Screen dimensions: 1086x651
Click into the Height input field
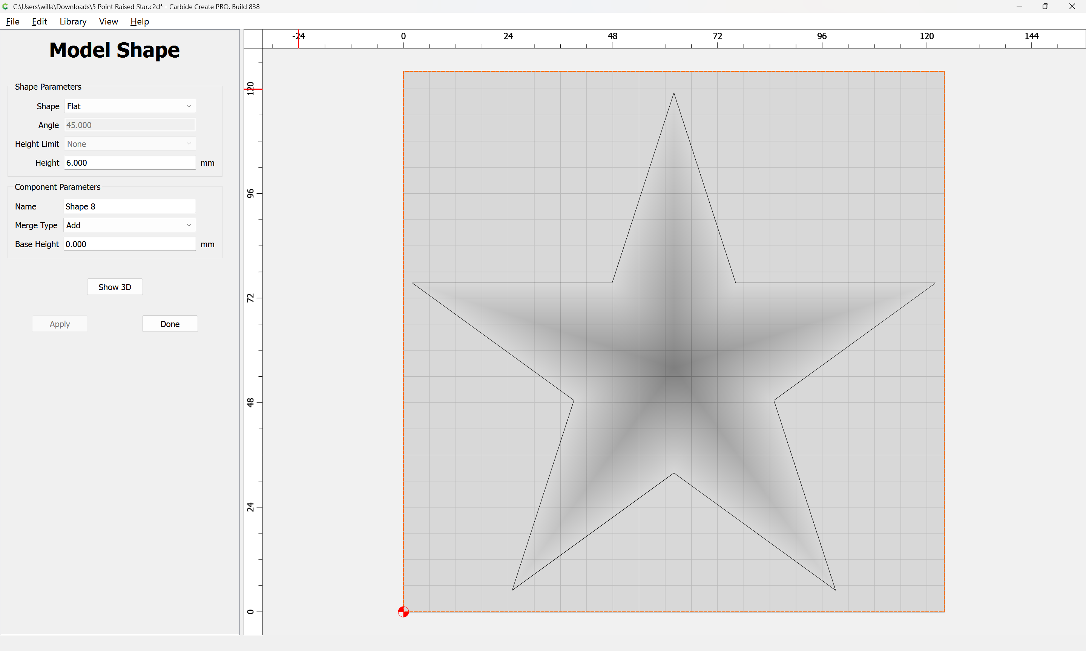click(129, 163)
